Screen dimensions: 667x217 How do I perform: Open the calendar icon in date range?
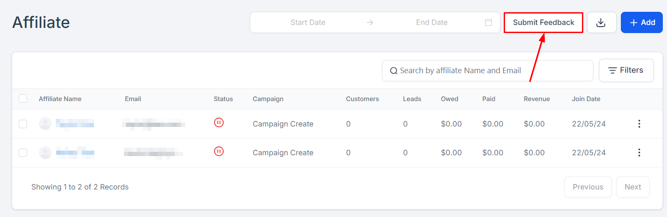click(x=489, y=22)
